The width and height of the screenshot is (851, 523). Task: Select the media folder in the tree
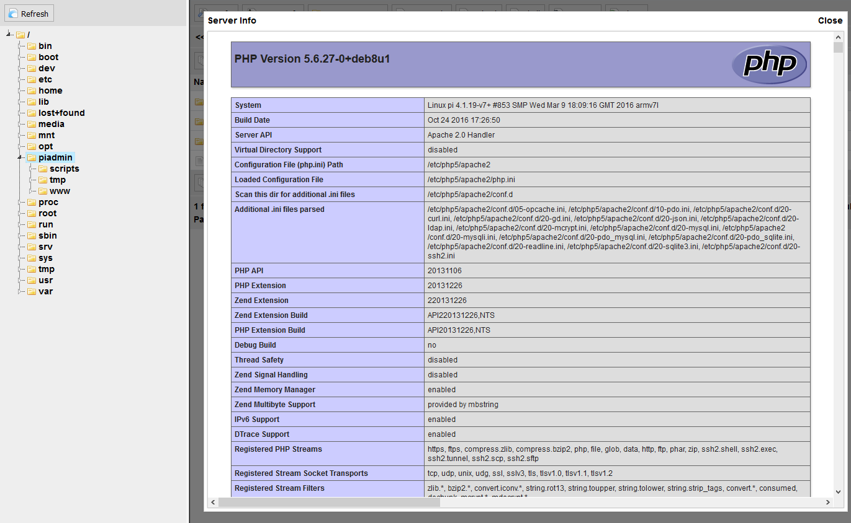tap(52, 124)
